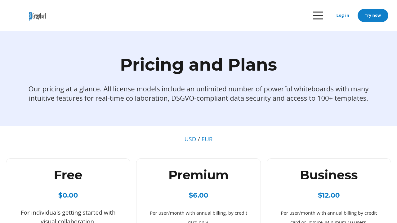The image size is (397, 223).
Task: Click the Conceptboard logo
Action: (x=37, y=16)
